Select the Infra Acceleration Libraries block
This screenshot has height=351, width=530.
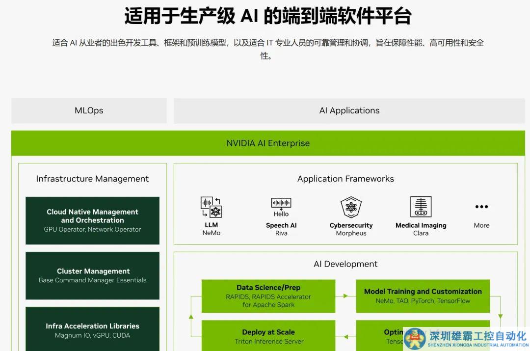click(x=92, y=329)
